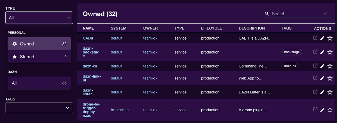This screenshot has height=123, width=337.
Task: Follow the fe-pipeline system link
Action: (120, 110)
